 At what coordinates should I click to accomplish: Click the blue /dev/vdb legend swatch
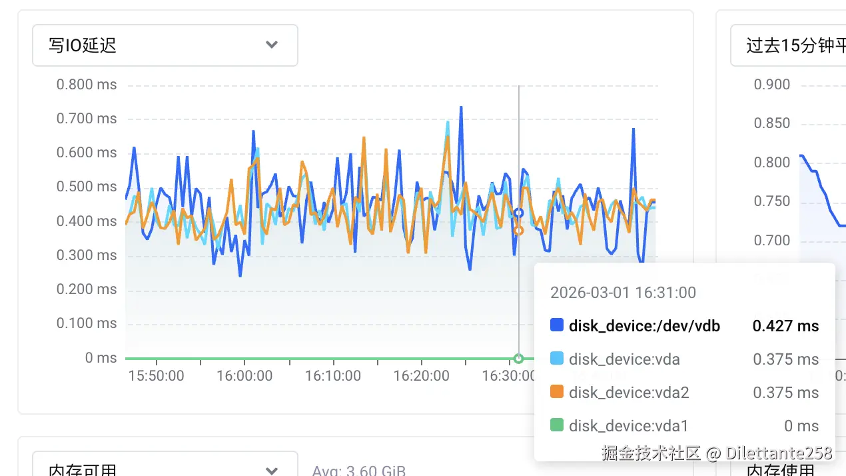coord(557,326)
